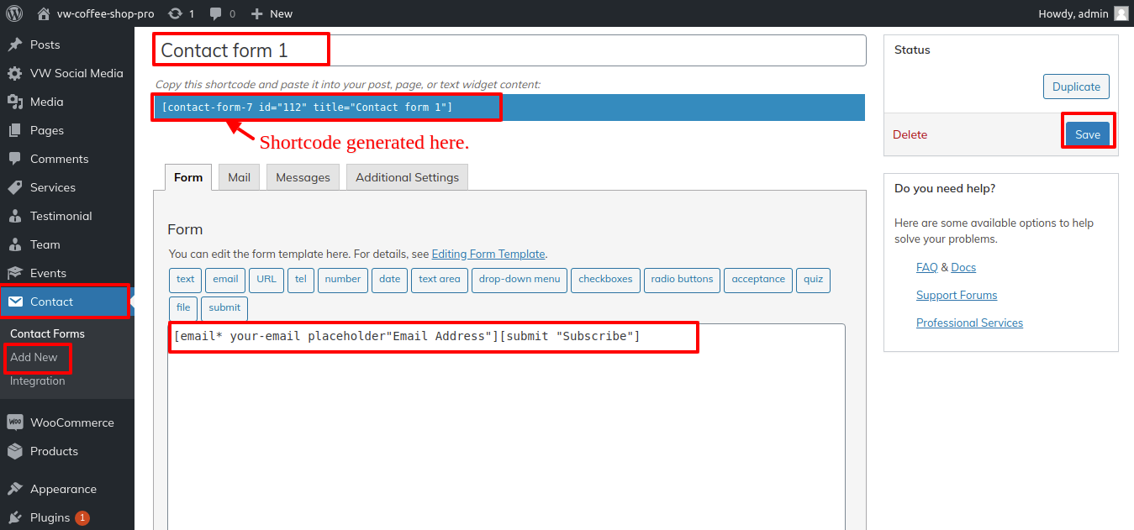Go to Plugins in the sidebar

[x=50, y=517]
